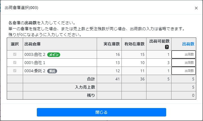The width and height of the screenshot is (203, 121).
Task: Close the 出荷倉庫選択 dialog with the X
Action: pyautogui.click(x=196, y=8)
